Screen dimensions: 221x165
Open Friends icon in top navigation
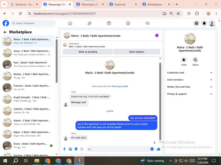(89, 23)
